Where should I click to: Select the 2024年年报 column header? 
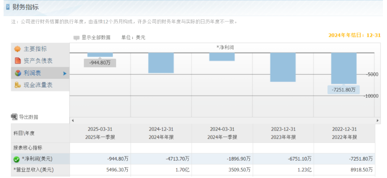[x=161, y=133]
